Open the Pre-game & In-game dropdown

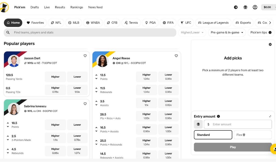tap(227, 32)
